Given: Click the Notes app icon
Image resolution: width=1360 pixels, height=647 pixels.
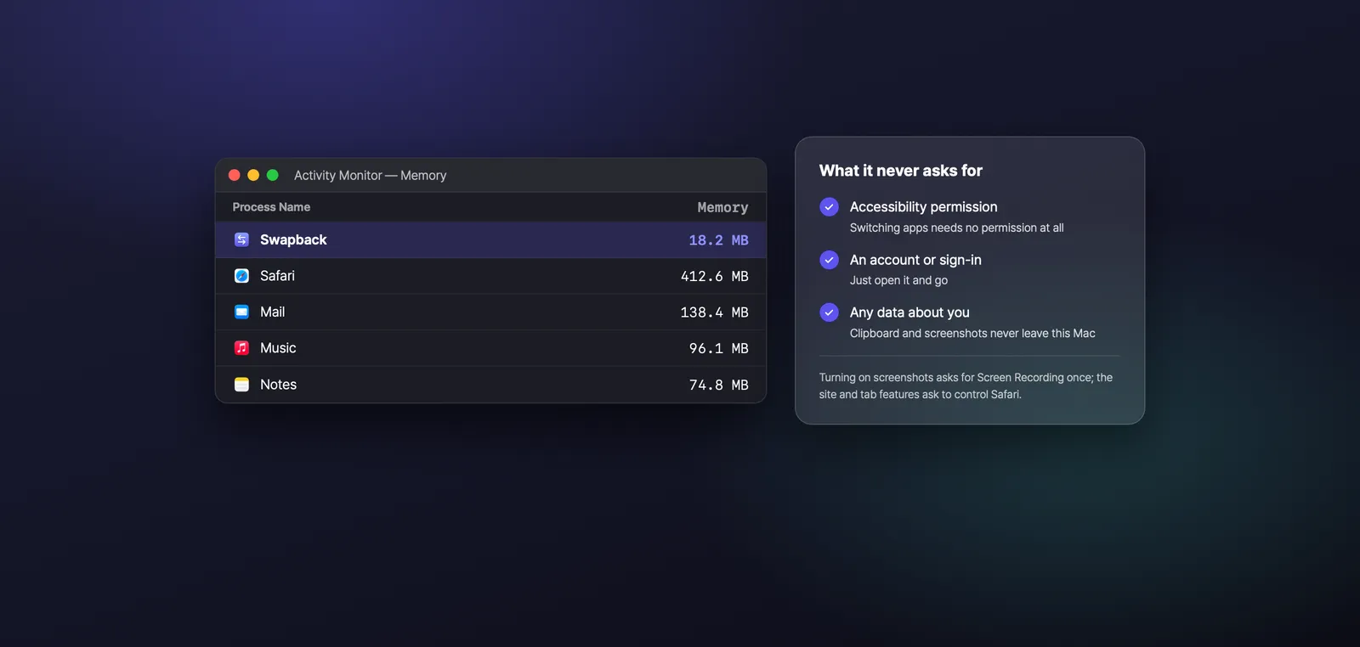Looking at the screenshot, I should (241, 385).
